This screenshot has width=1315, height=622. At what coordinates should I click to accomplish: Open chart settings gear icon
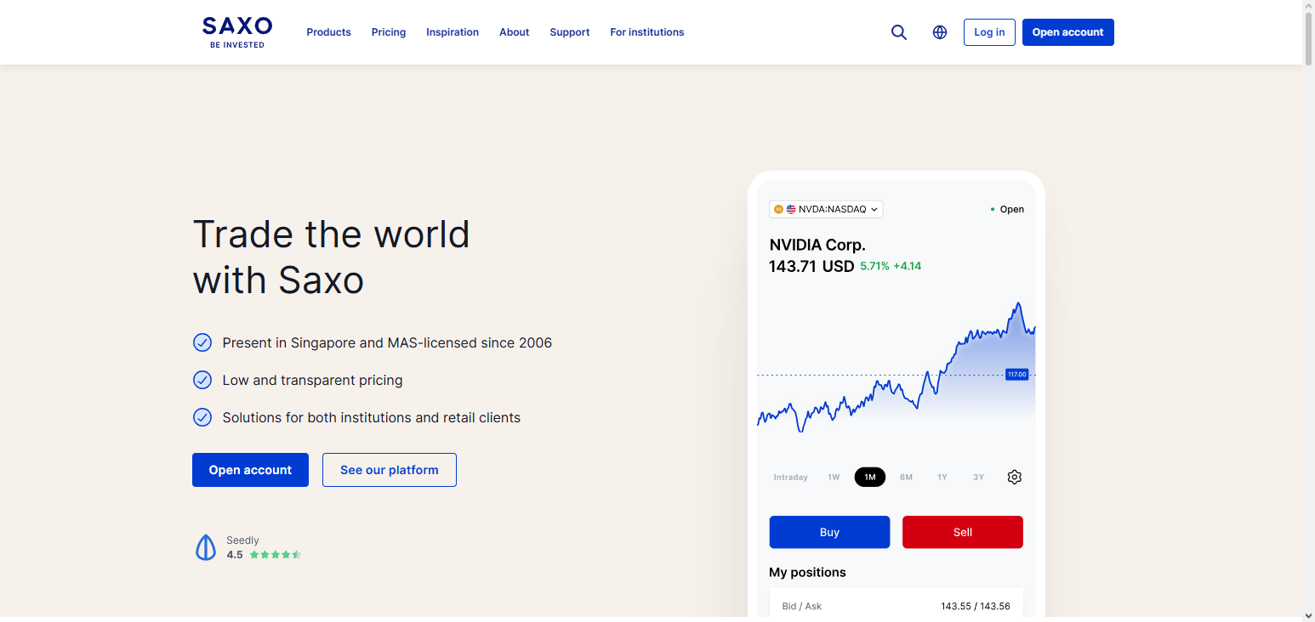(1014, 477)
